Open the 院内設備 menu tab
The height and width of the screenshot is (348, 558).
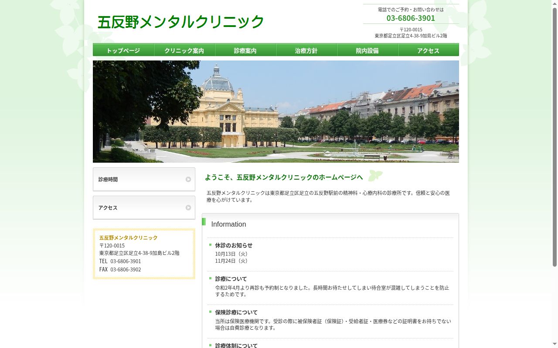click(367, 50)
